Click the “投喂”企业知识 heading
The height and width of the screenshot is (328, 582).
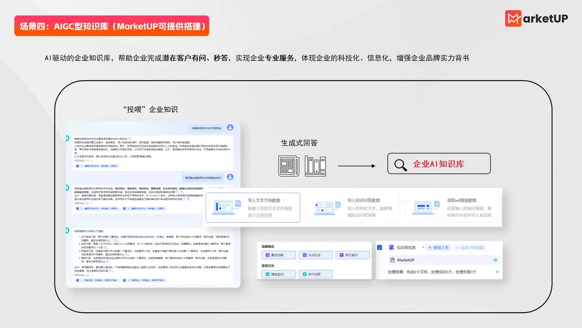(150, 109)
